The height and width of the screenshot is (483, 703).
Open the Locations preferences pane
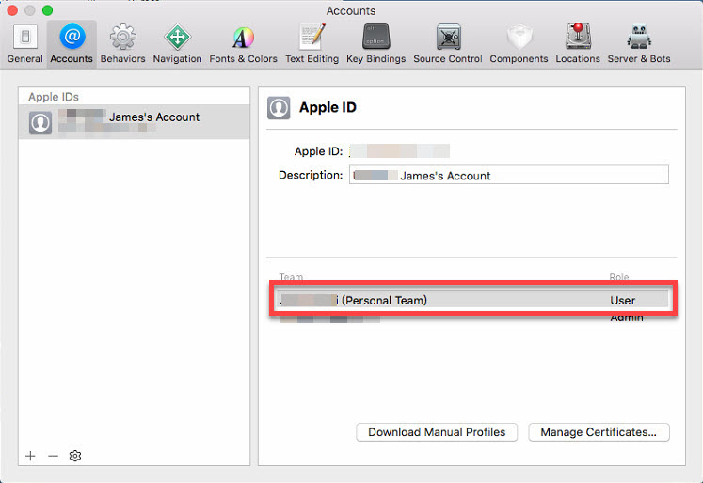(578, 44)
